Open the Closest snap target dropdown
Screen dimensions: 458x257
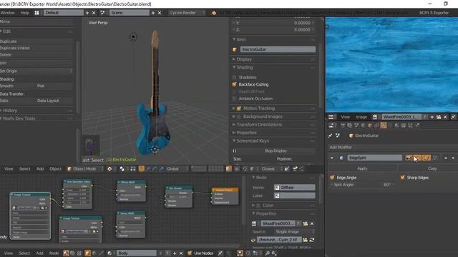272,168
